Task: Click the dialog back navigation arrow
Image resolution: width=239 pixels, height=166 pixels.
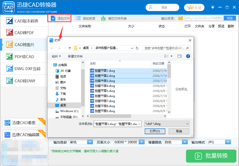Action: pos(52,48)
